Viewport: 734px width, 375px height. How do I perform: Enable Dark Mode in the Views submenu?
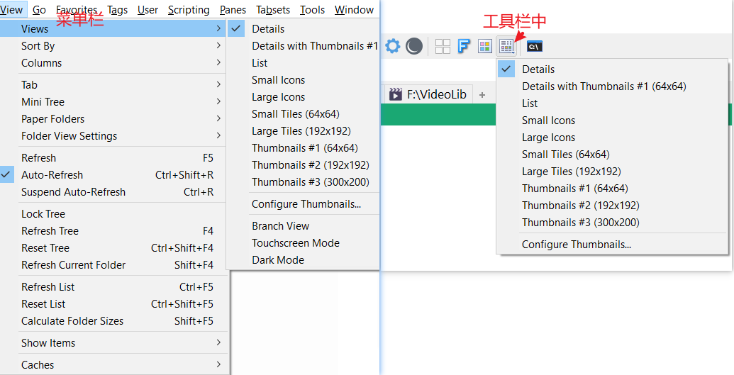[x=303, y=260]
